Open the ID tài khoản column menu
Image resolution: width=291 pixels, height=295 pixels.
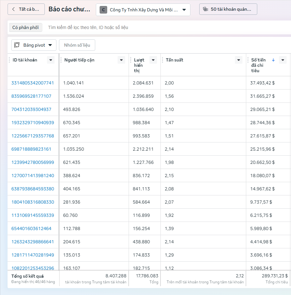coord(50,60)
